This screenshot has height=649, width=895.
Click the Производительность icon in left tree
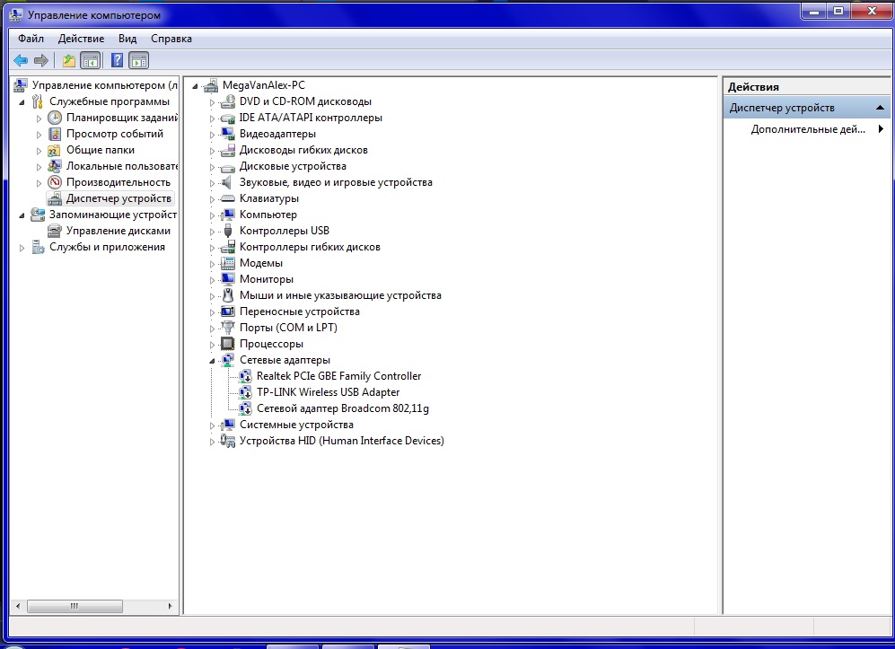coord(56,182)
